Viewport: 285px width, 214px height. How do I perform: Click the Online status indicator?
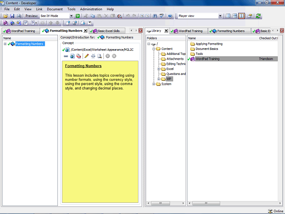coord(276,211)
